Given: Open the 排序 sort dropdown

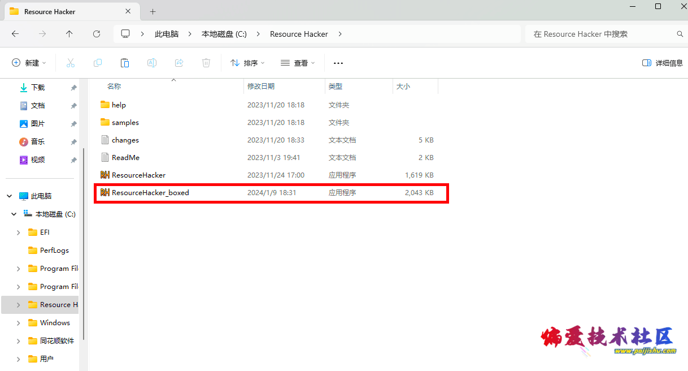Looking at the screenshot, I should point(247,63).
